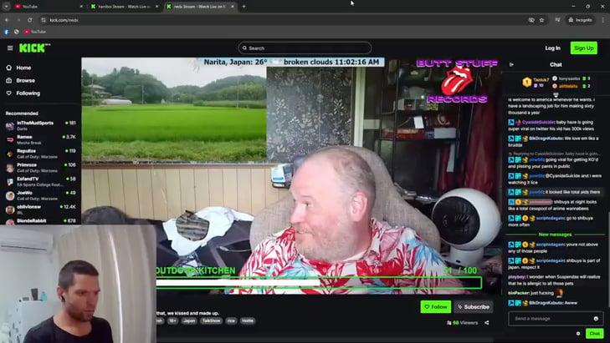This screenshot has height=343, width=610.
Task: Open the Kick hamburger menu
Action: click(x=10, y=48)
